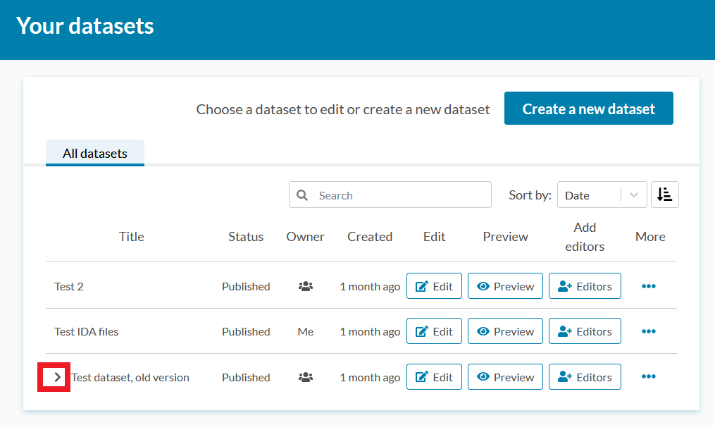Screen dimensions: 715x425
Task: Click the group owner icon for Test 2
Action: tap(306, 286)
